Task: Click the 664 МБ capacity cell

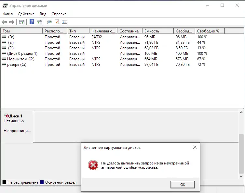Action: point(151,59)
